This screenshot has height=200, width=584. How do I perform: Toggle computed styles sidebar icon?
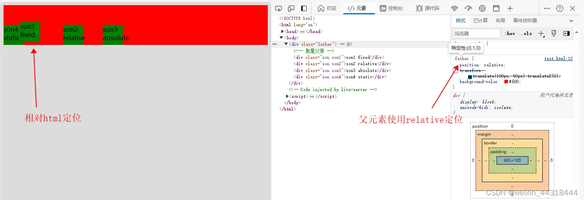point(567,33)
